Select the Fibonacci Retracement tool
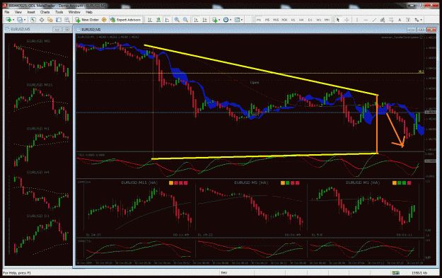Viewport: 442px width, 278px height. point(391,20)
